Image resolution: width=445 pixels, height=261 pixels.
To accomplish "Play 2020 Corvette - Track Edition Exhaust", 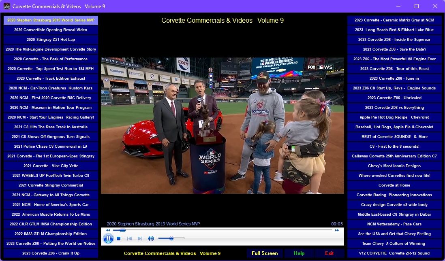I will coord(51,79).
